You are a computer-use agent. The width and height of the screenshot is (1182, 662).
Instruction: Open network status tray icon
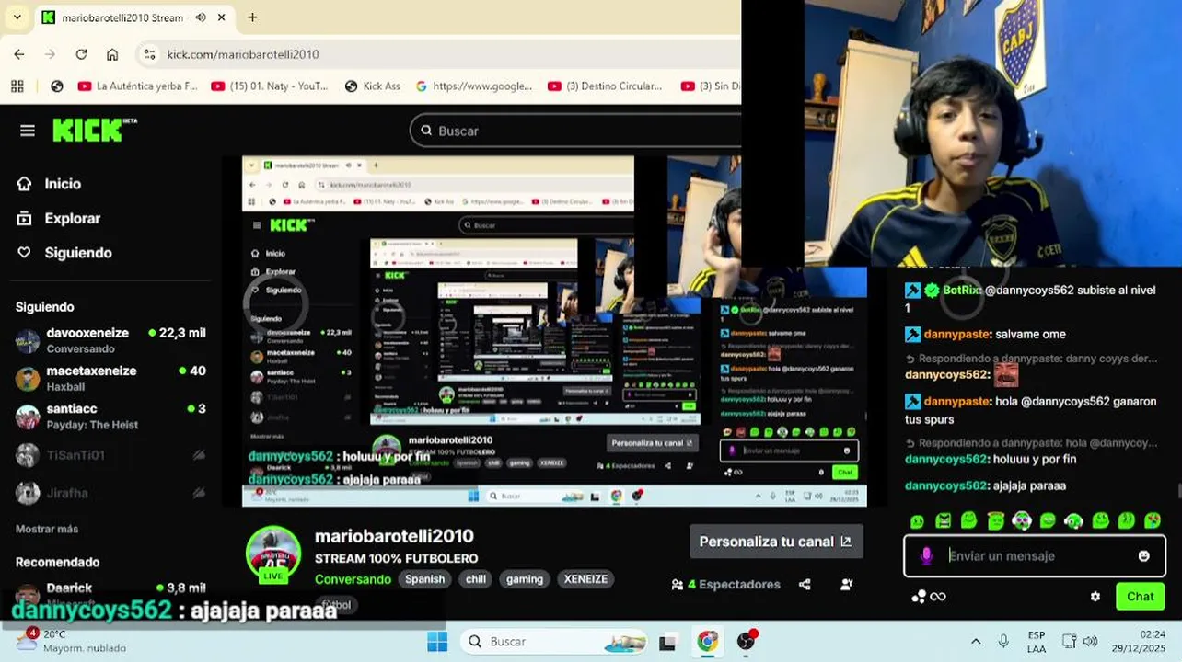tap(1069, 641)
